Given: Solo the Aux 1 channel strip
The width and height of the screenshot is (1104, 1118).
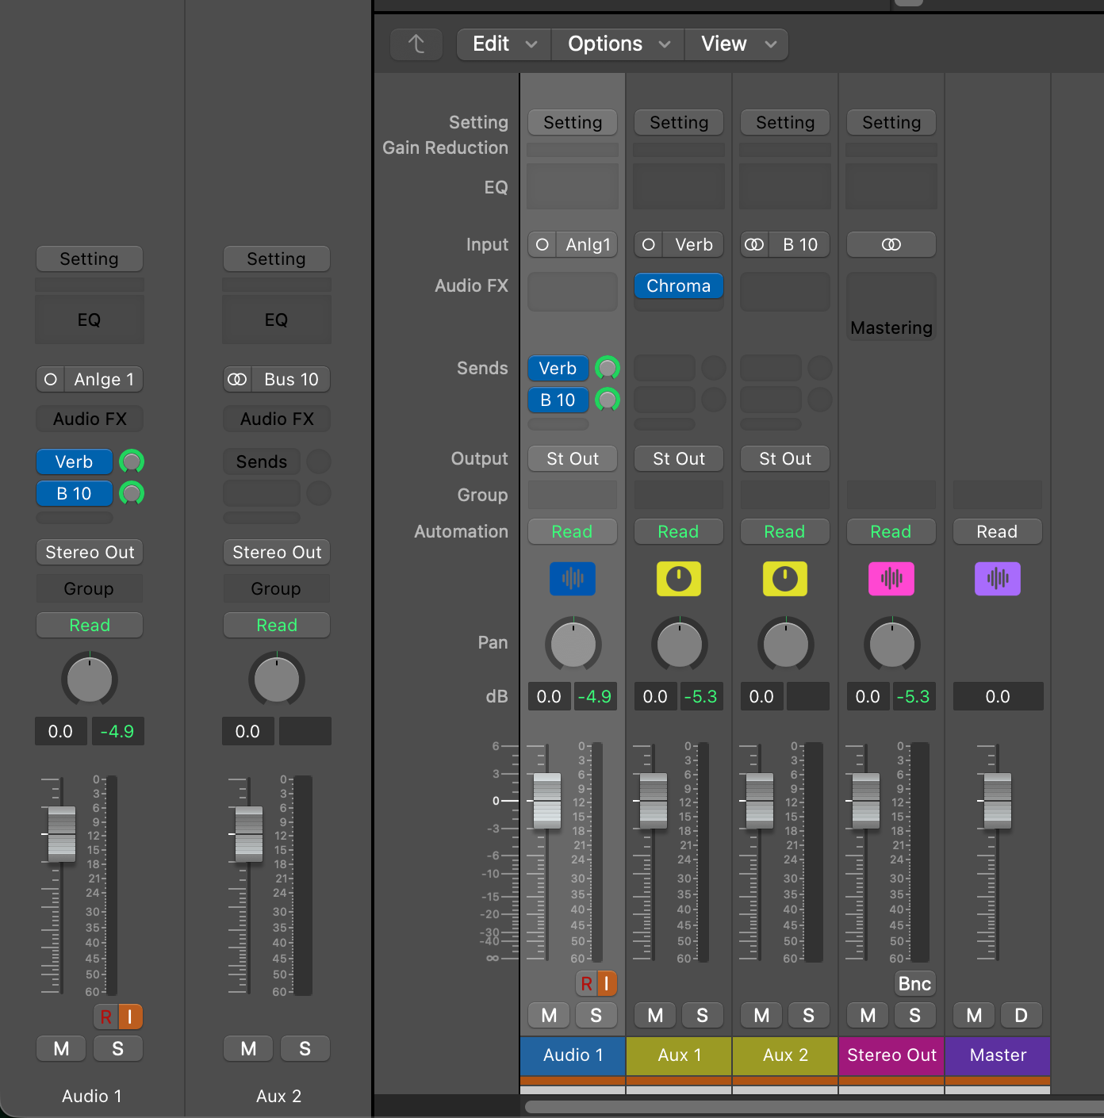Looking at the screenshot, I should pyautogui.click(x=703, y=1016).
